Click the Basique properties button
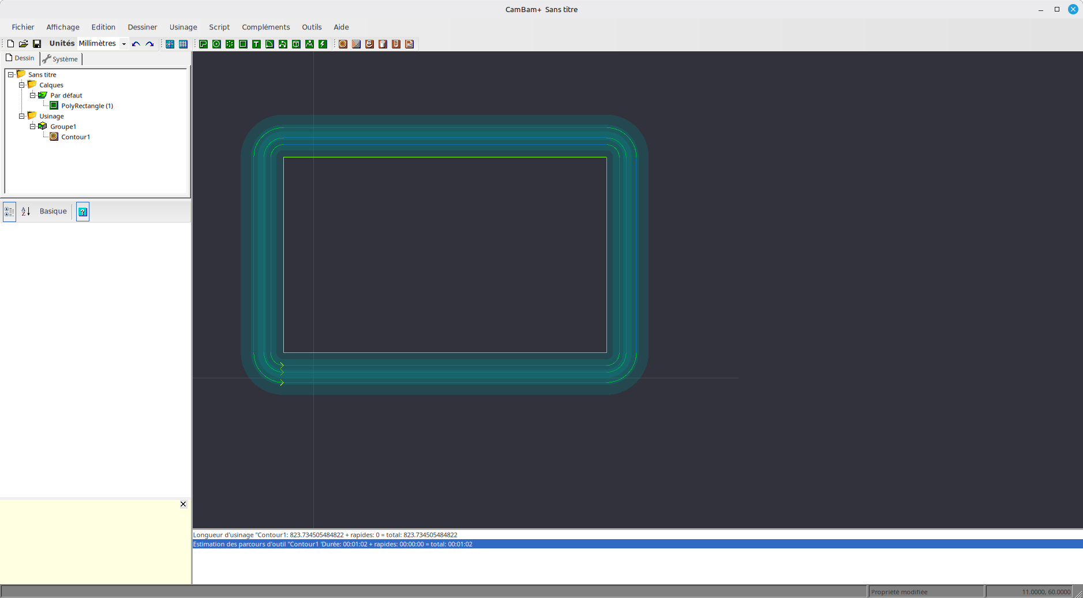The height and width of the screenshot is (598, 1083). [x=53, y=212]
